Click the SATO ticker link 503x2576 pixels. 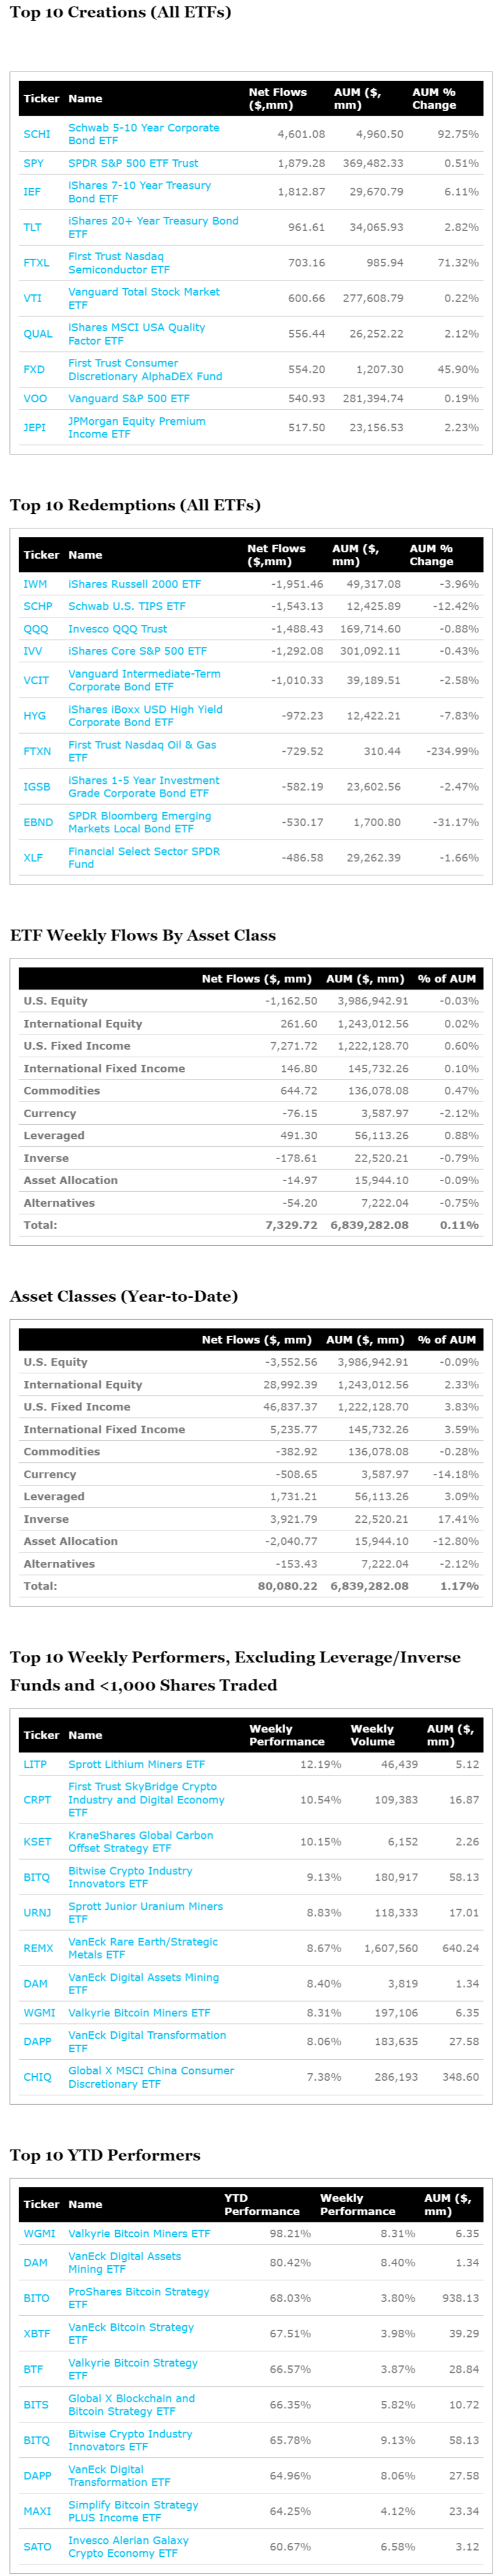coord(37,2546)
